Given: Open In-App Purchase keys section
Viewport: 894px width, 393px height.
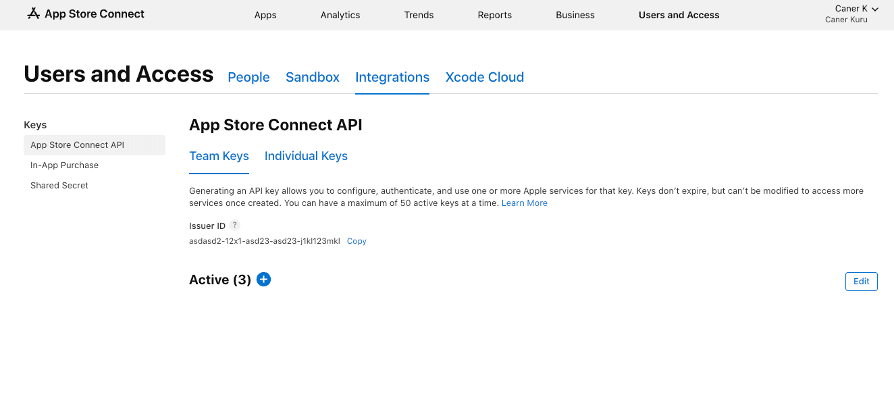Looking at the screenshot, I should pos(64,165).
